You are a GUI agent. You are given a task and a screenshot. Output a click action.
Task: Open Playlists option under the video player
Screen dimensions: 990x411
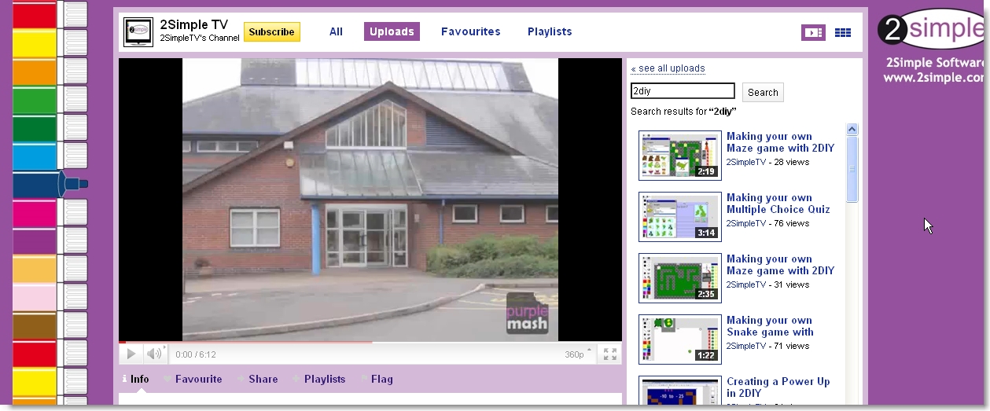pyautogui.click(x=319, y=379)
